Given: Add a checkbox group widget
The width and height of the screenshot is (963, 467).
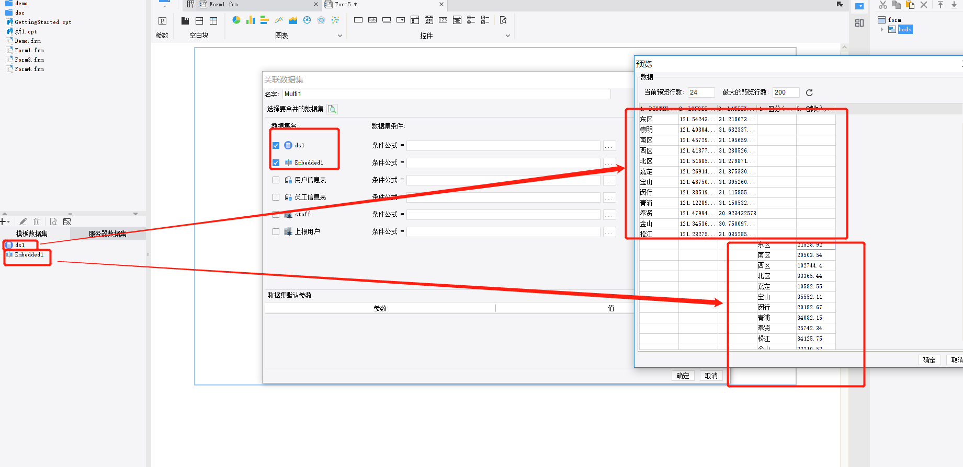Looking at the screenshot, I should pyautogui.click(x=485, y=20).
